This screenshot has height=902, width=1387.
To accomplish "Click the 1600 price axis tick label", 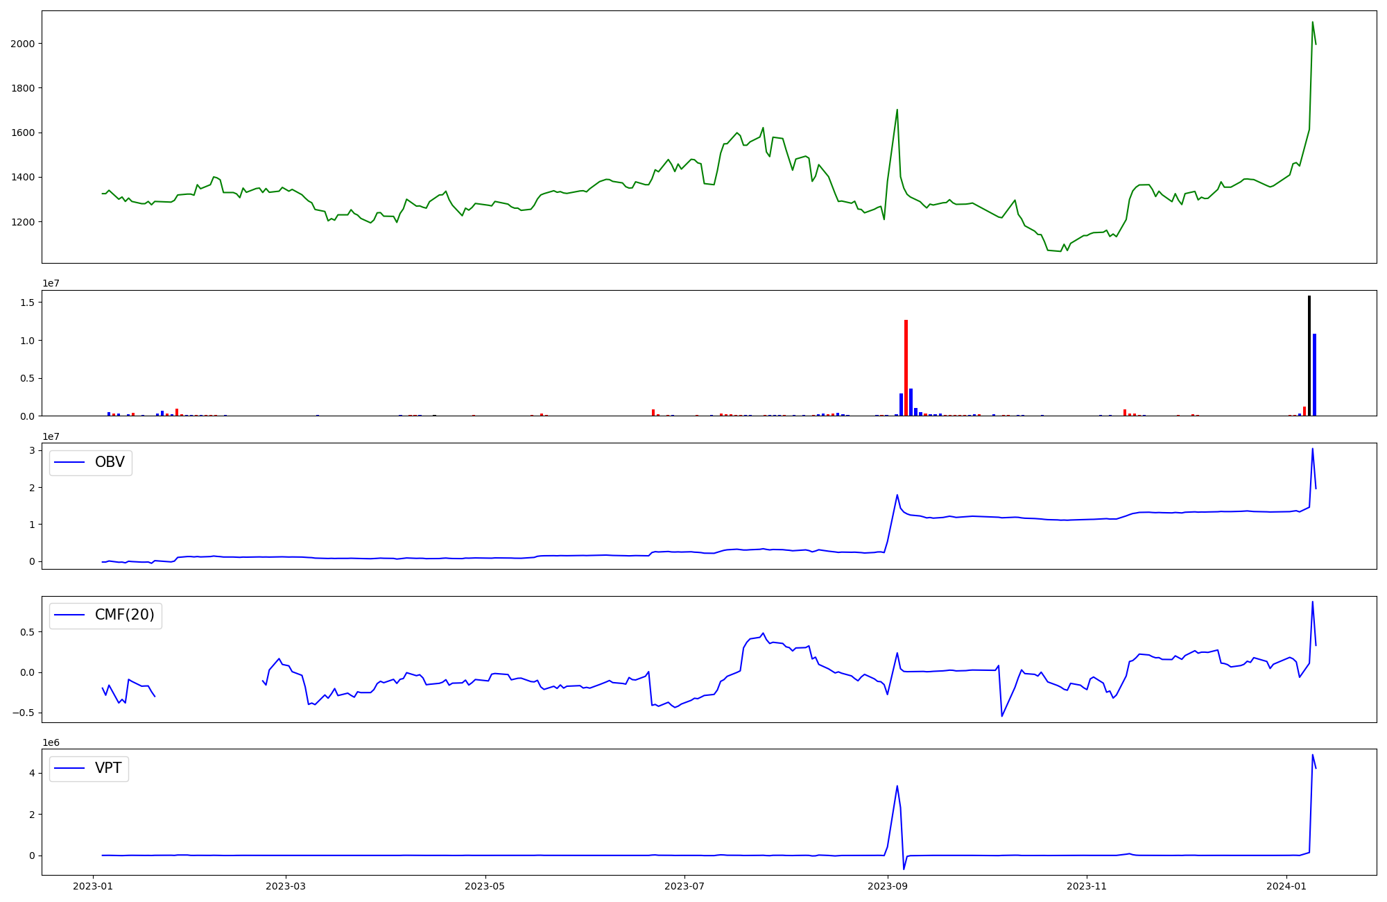I will [x=22, y=133].
